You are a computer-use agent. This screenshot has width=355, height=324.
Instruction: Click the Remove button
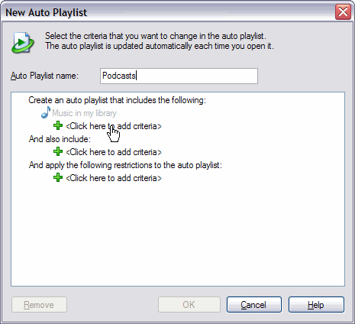pyautogui.click(x=39, y=305)
